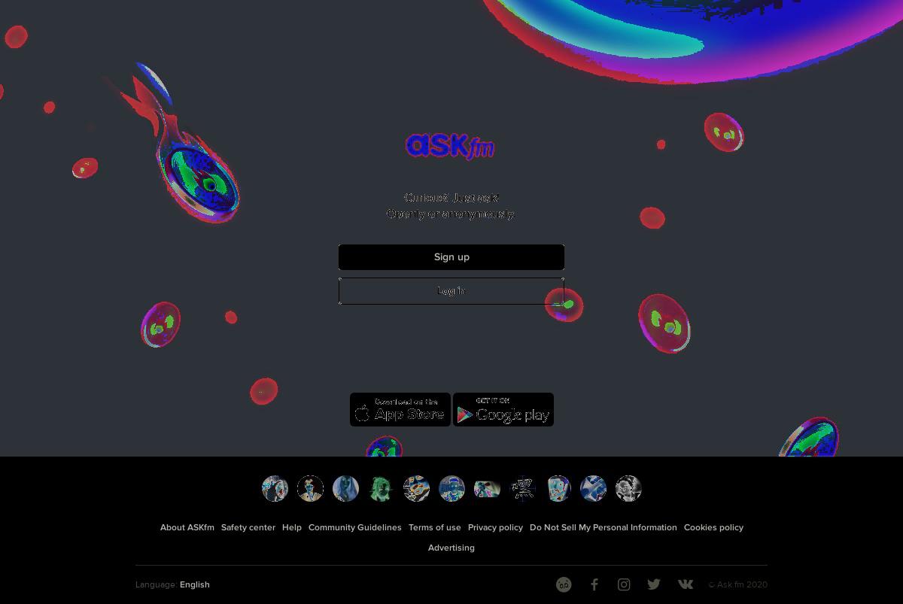Click the Sign up button
The height and width of the screenshot is (604, 903).
451,257
